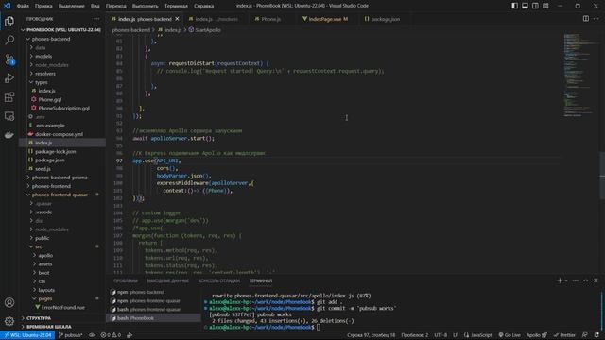
Task: Open the Правка menu
Action: click(43, 6)
